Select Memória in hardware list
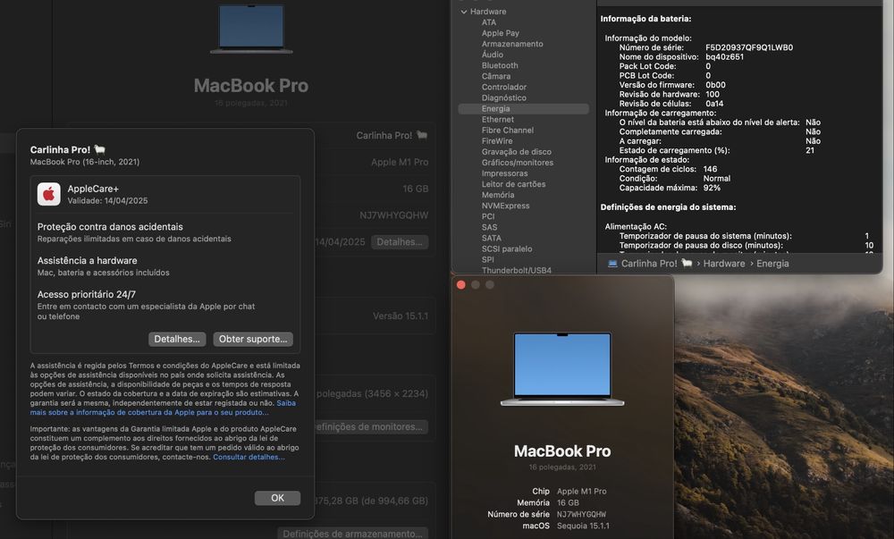 (498, 196)
